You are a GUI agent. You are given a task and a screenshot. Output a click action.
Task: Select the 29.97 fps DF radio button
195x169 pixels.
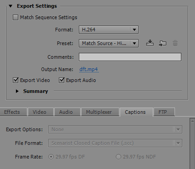[x=51, y=157]
